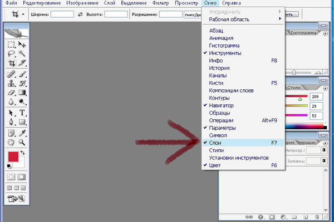
Task: Switch to Quick Mask mode
Action: 22,176
